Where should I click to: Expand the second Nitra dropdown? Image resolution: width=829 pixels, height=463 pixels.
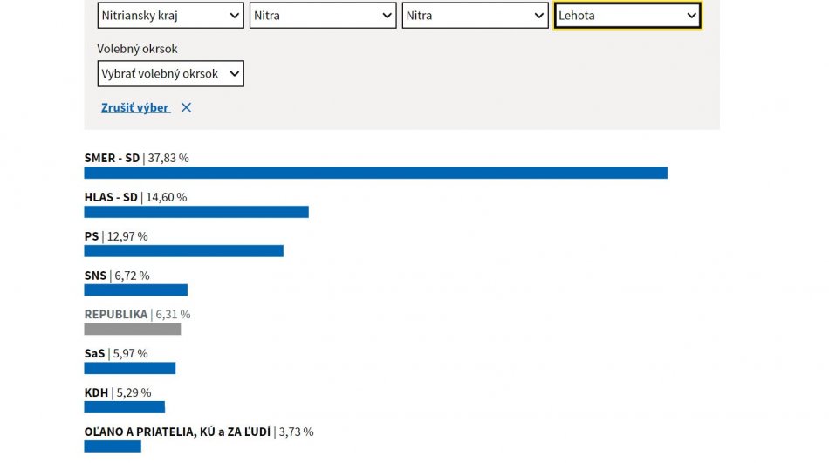pyautogui.click(x=475, y=16)
